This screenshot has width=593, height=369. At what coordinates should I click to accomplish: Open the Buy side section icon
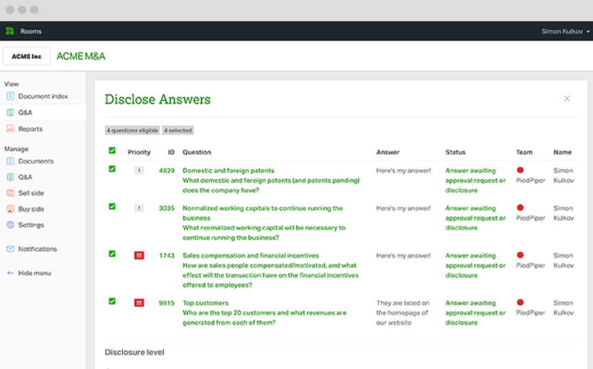[x=10, y=209]
